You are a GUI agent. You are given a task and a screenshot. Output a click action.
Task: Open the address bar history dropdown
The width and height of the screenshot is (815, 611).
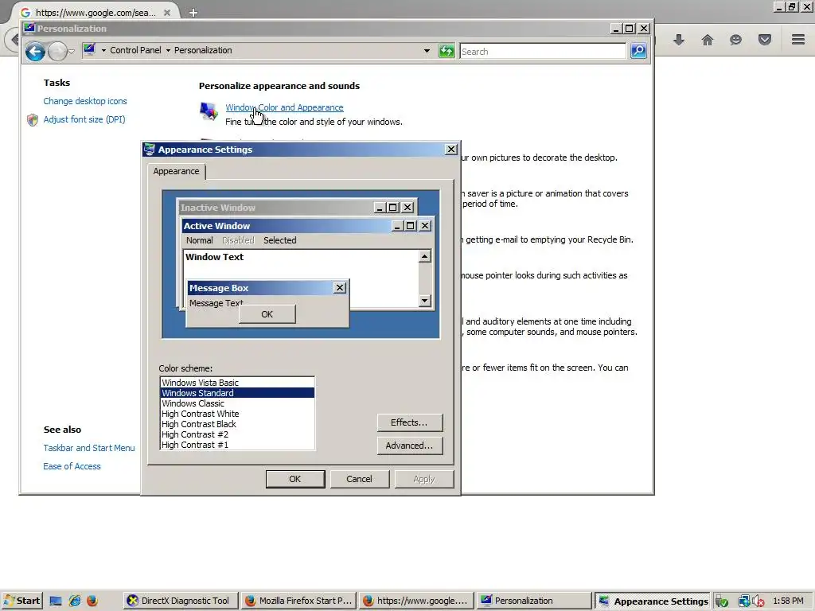[427, 51]
